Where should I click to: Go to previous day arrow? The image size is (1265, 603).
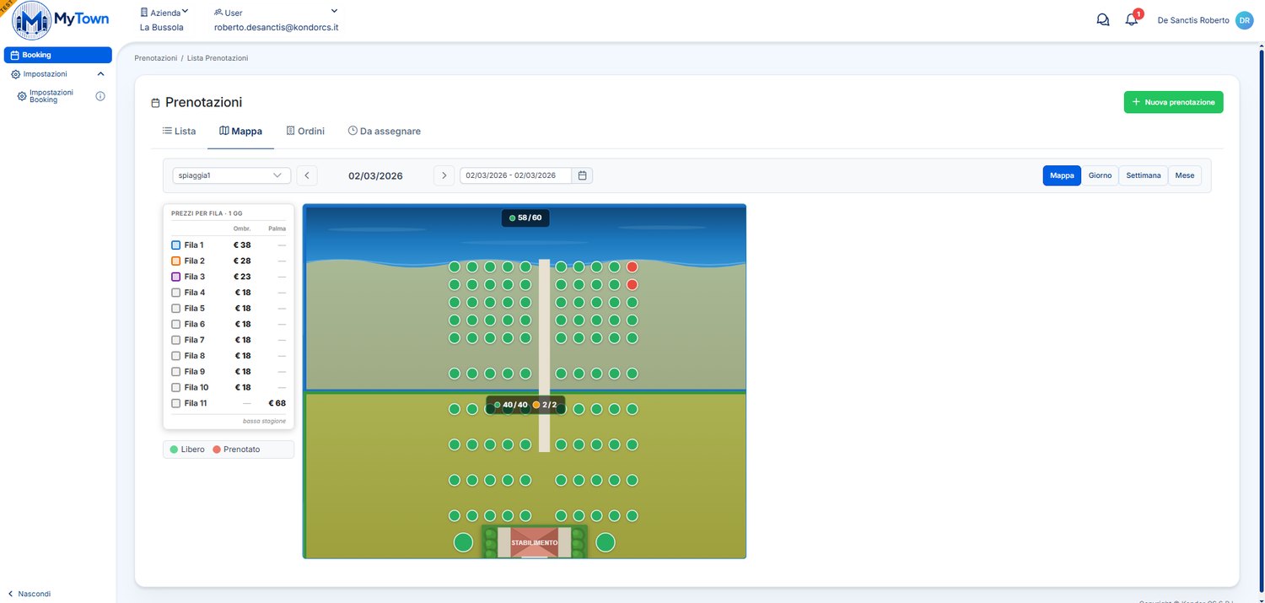tap(307, 175)
